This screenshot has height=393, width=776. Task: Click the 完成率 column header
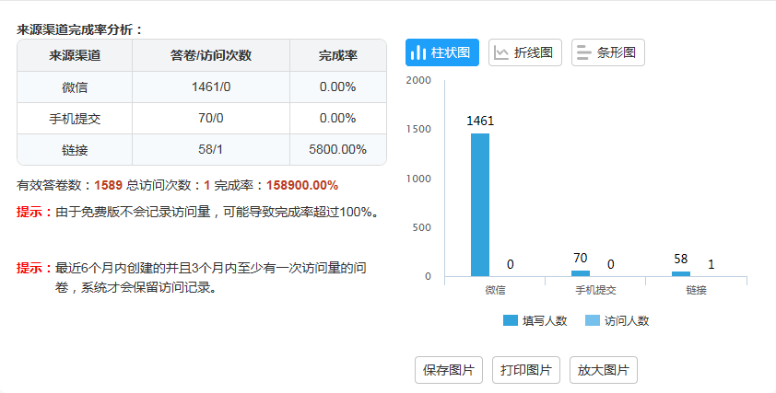click(338, 55)
